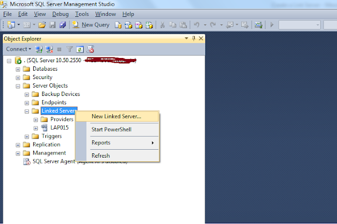Click the Filter funnel icon

[x=70, y=50]
